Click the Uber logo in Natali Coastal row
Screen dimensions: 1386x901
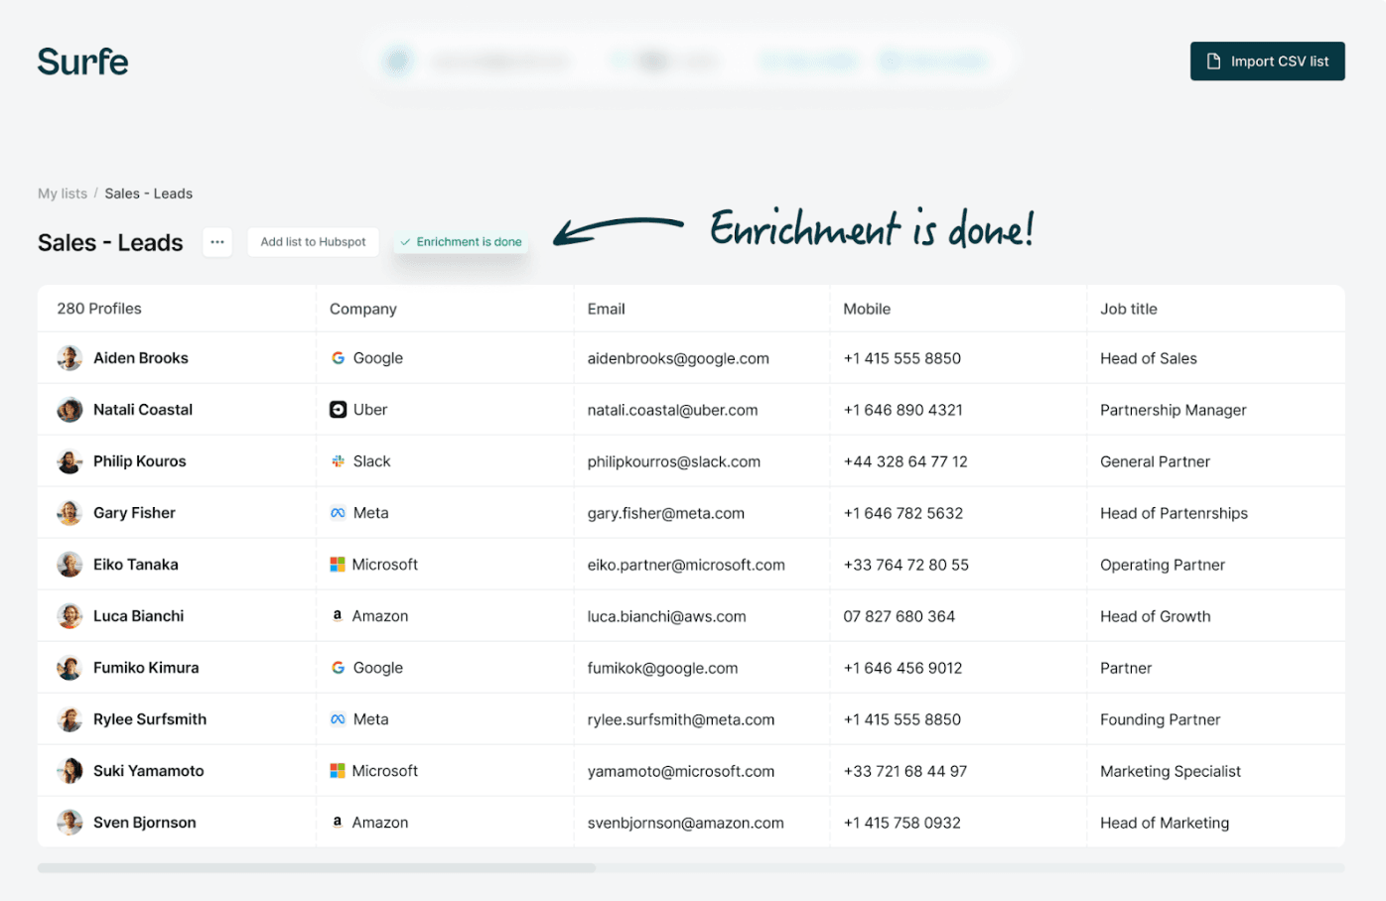pos(338,410)
